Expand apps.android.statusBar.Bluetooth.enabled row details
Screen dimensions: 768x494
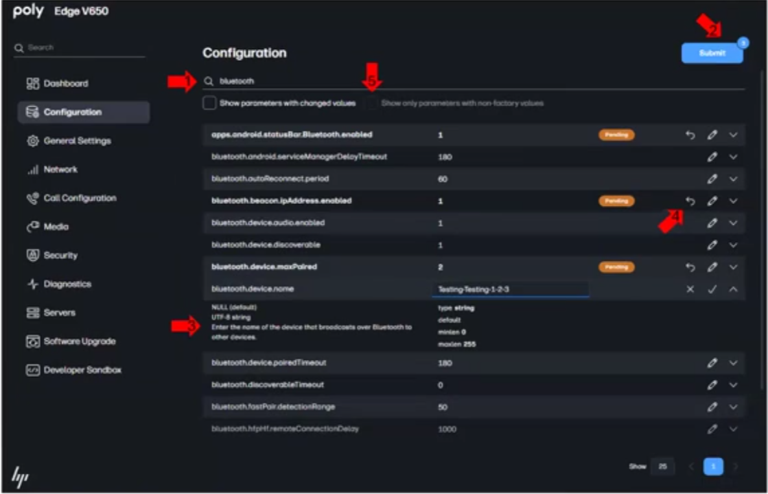point(733,135)
